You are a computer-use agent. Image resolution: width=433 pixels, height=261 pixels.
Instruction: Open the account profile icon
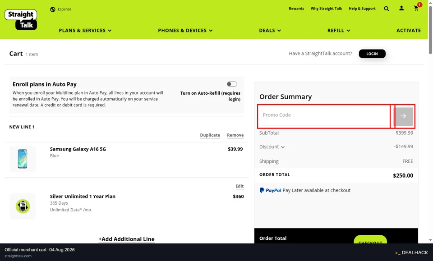pyautogui.click(x=401, y=9)
